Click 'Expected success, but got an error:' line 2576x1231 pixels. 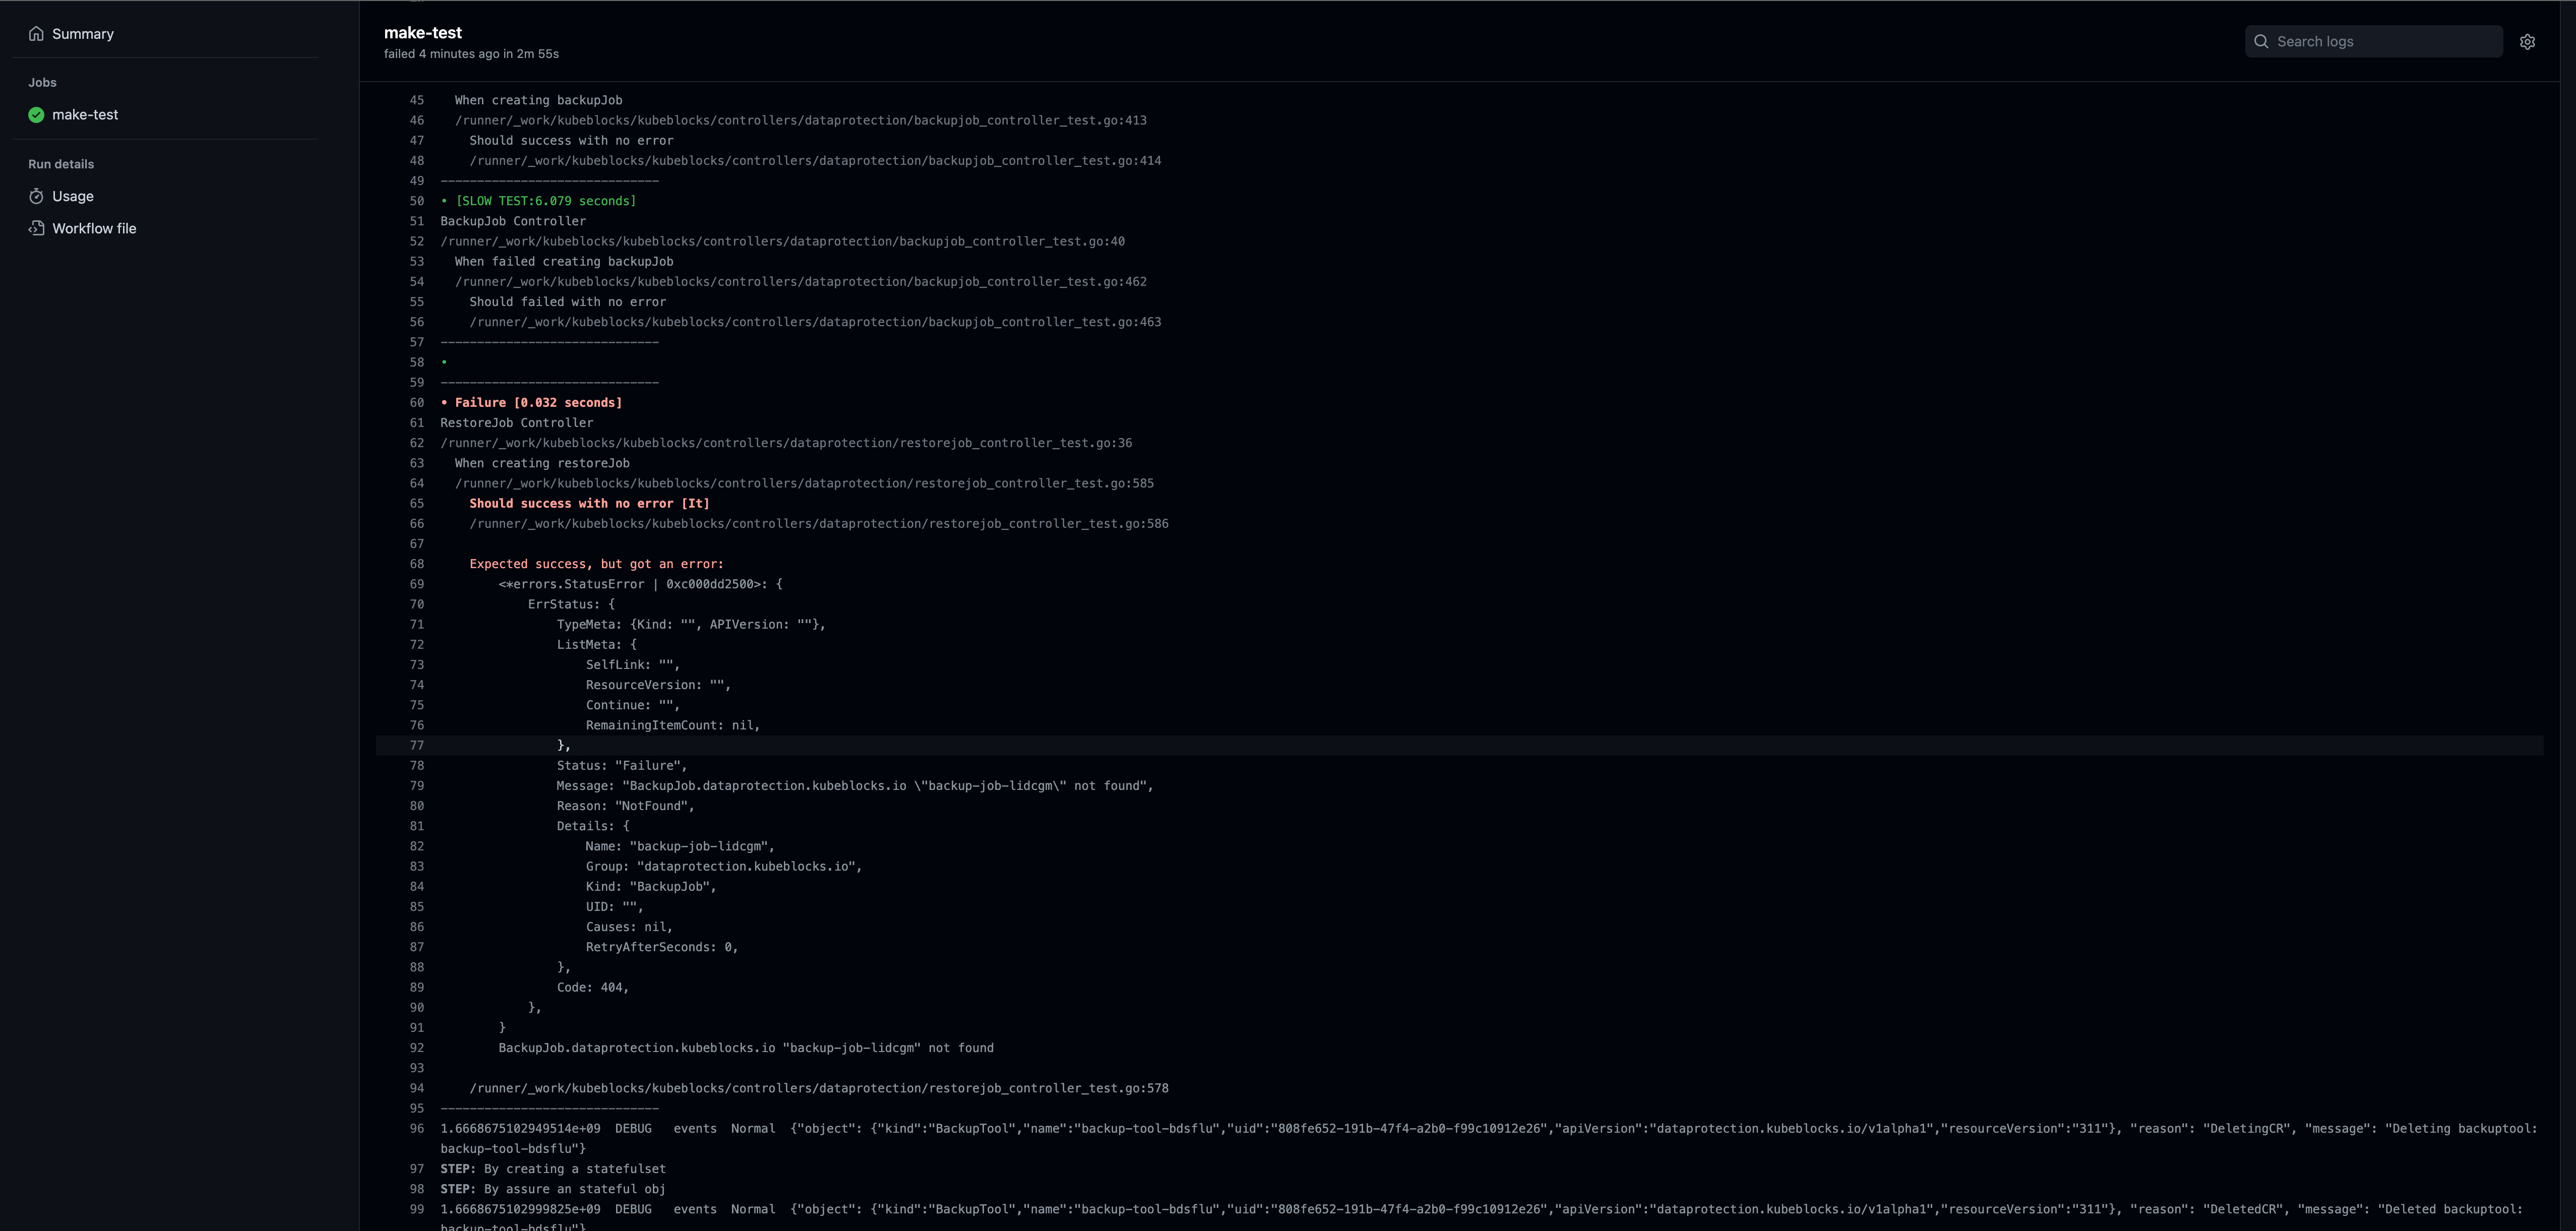(x=596, y=564)
